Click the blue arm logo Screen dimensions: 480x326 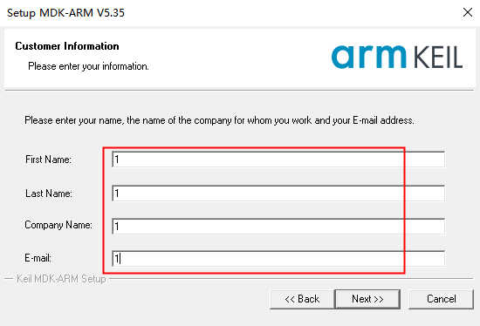(368, 57)
